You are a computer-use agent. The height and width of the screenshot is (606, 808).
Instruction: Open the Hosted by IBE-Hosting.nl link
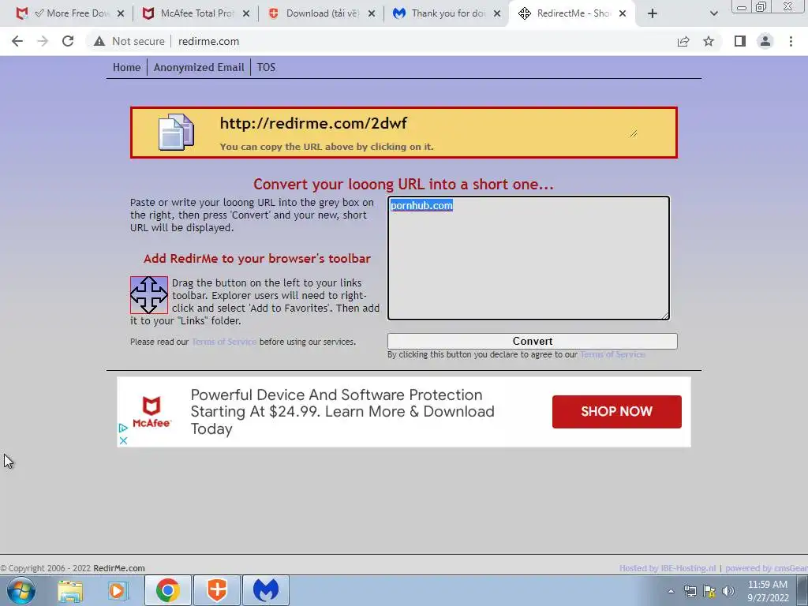(668, 568)
